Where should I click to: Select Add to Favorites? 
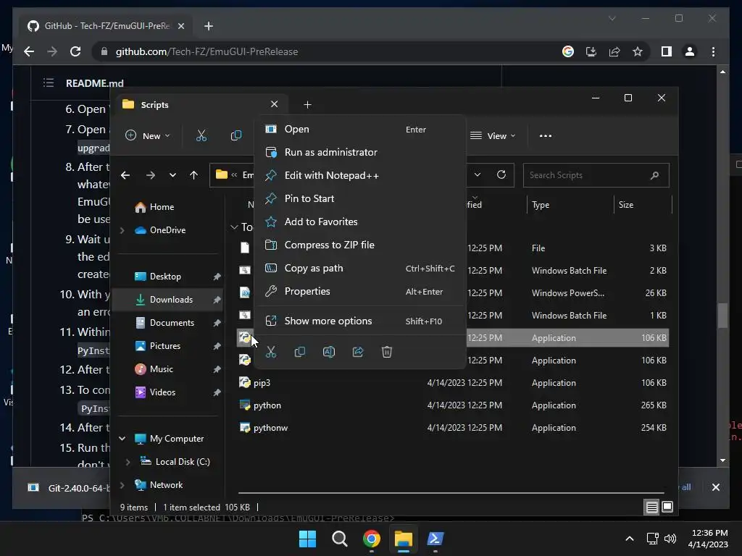coord(359,222)
